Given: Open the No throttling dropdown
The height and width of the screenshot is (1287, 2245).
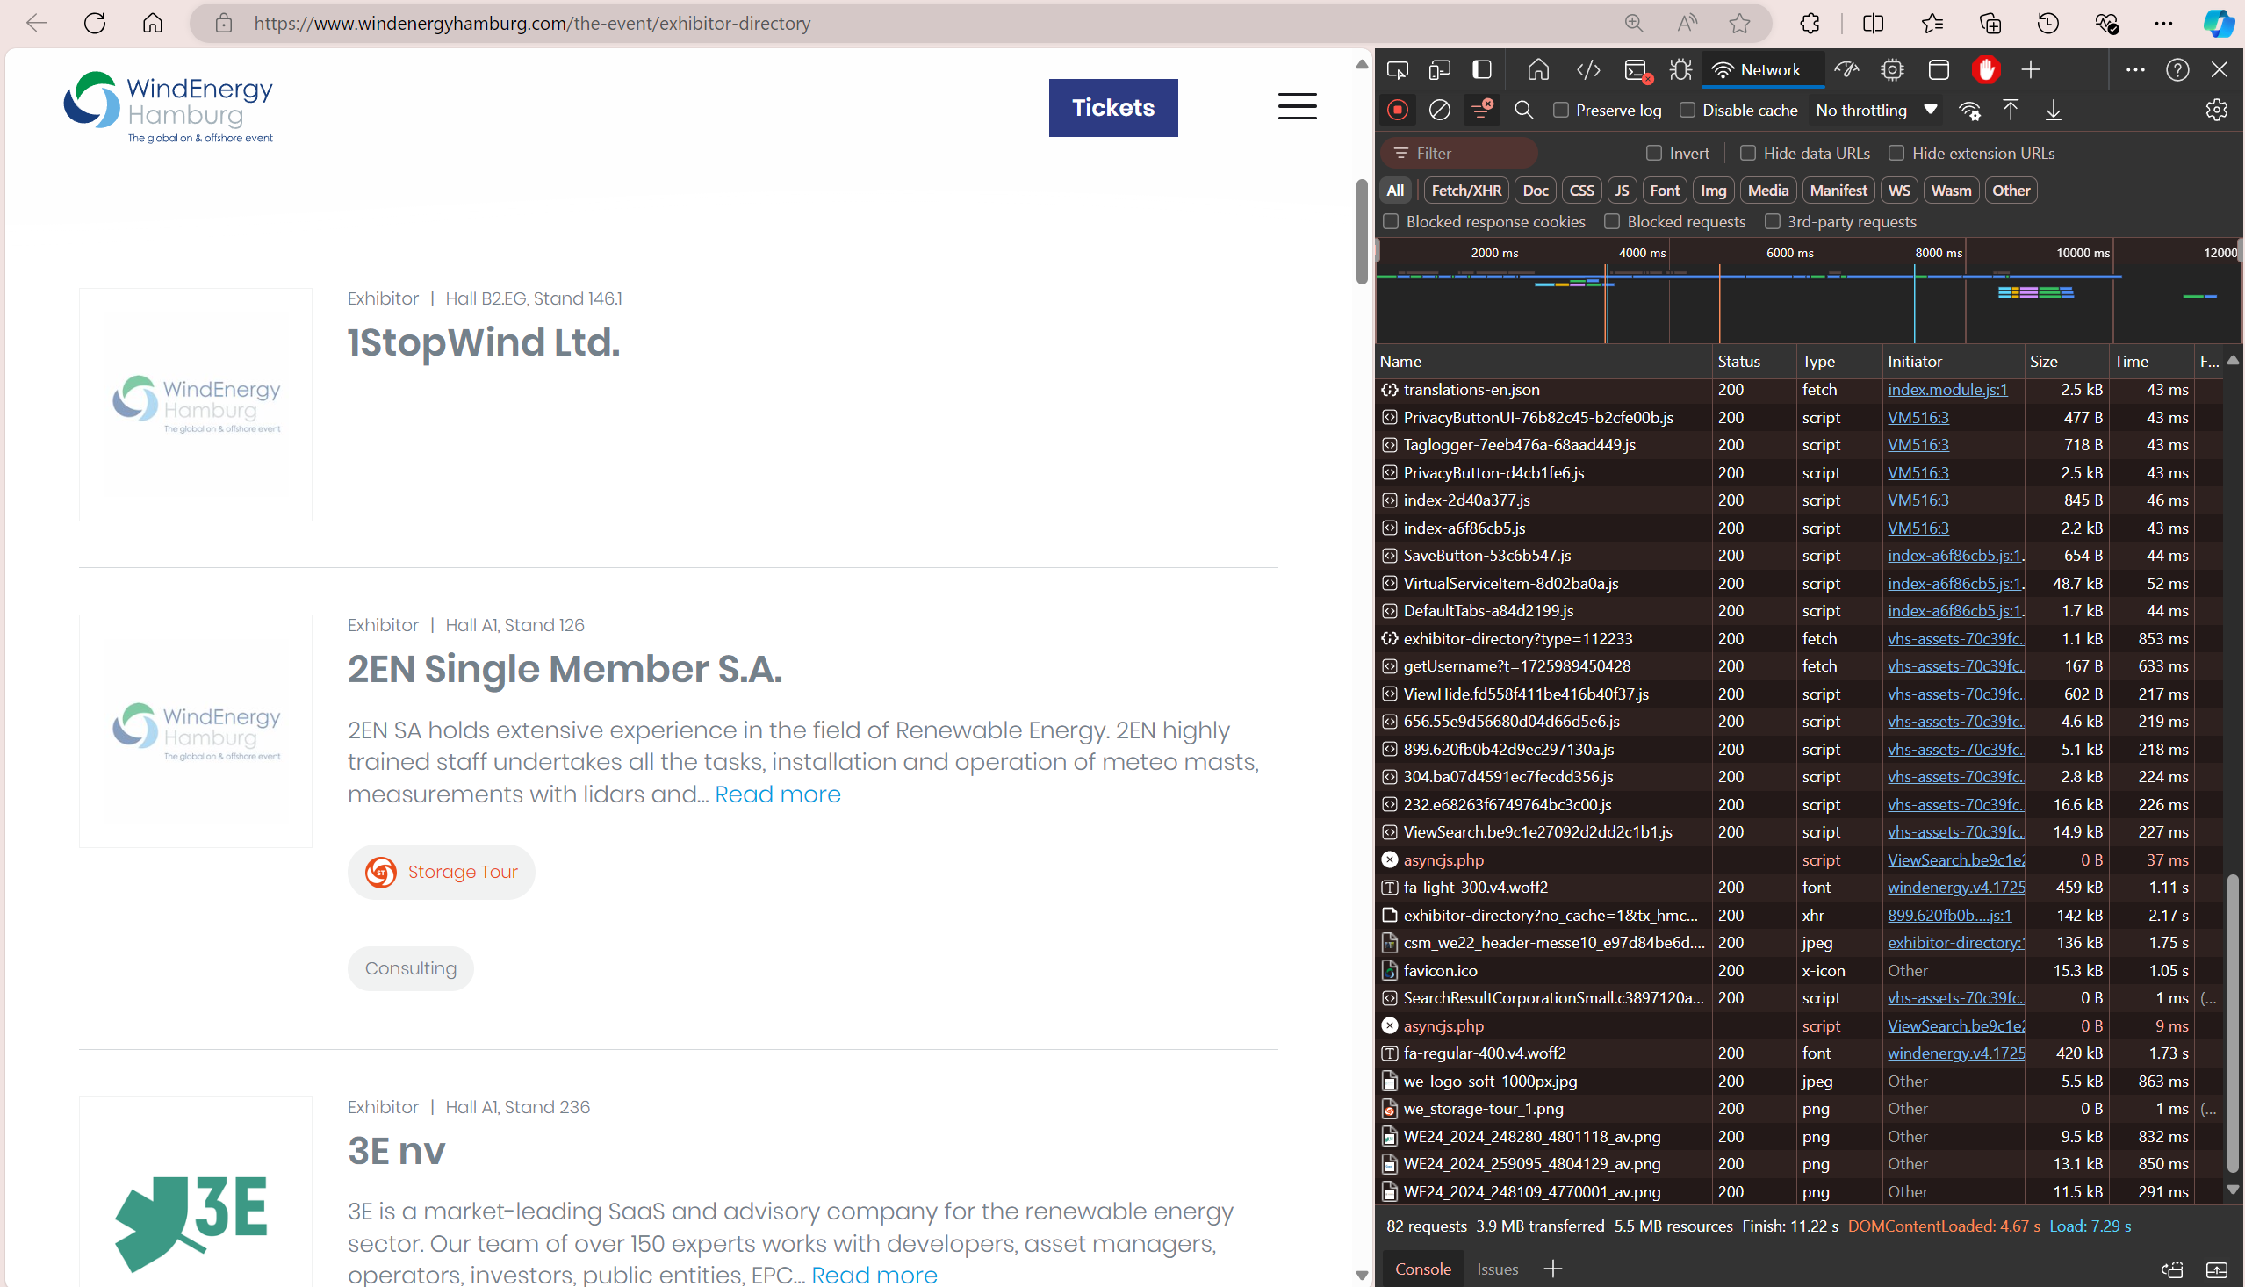Looking at the screenshot, I should pyautogui.click(x=1876, y=110).
